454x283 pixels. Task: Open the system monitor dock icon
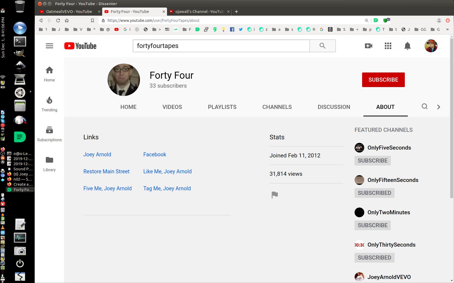[20, 237]
